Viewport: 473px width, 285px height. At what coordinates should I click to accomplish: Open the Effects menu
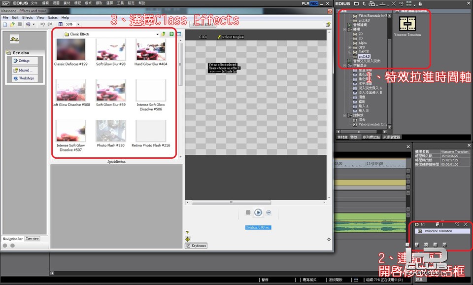point(28,18)
